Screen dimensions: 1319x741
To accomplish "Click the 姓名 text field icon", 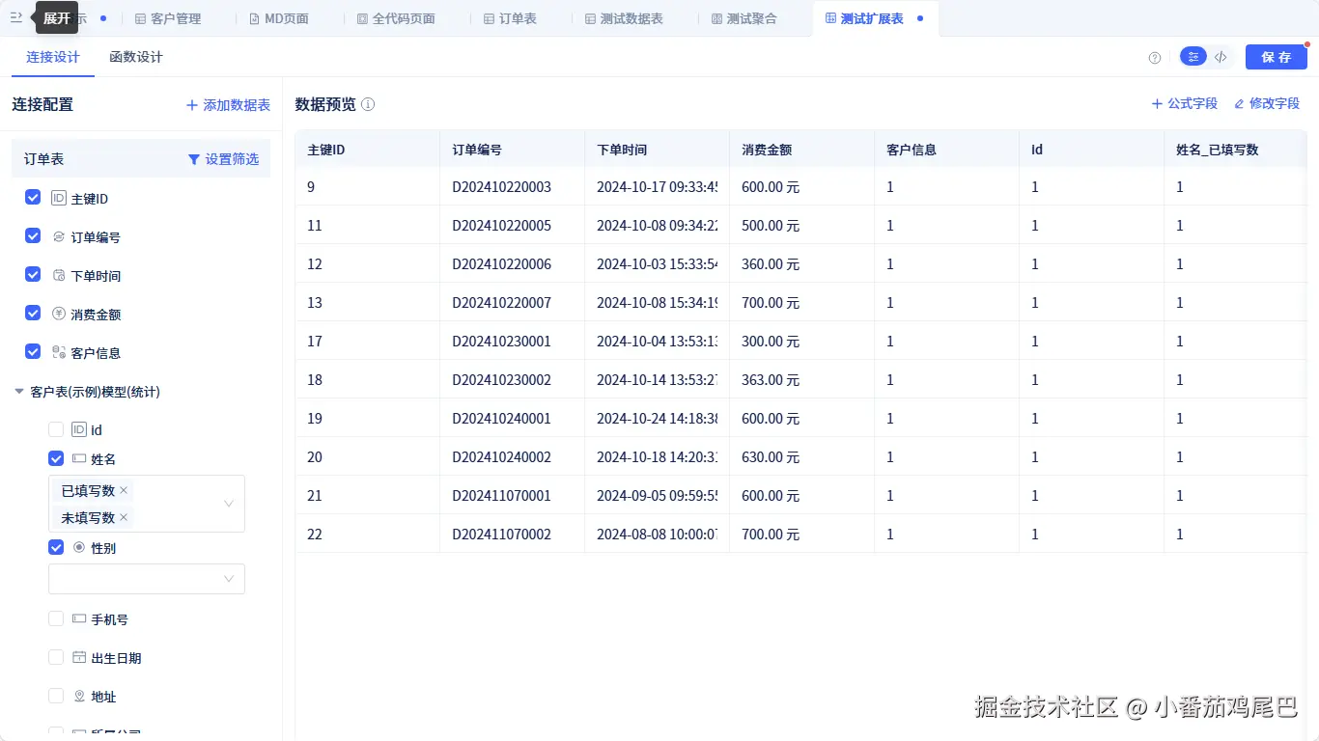I will point(79,458).
